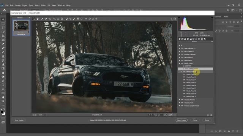This screenshot has height=136, width=243.
Task: Expand TPP Odyssey Presets group
Action: [x=180, y=100]
